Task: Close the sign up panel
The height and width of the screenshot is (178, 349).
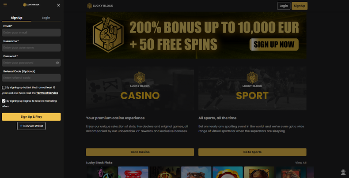Action: pos(59,5)
